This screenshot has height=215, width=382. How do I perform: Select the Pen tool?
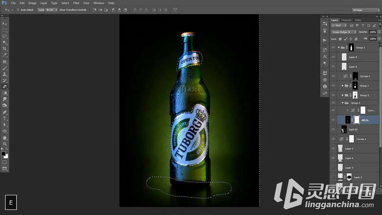point(4,112)
